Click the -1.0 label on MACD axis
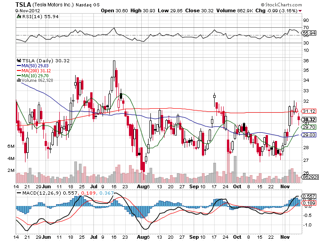Image resolution: width=319 pixels, height=241 pixels. [x=307, y=225]
